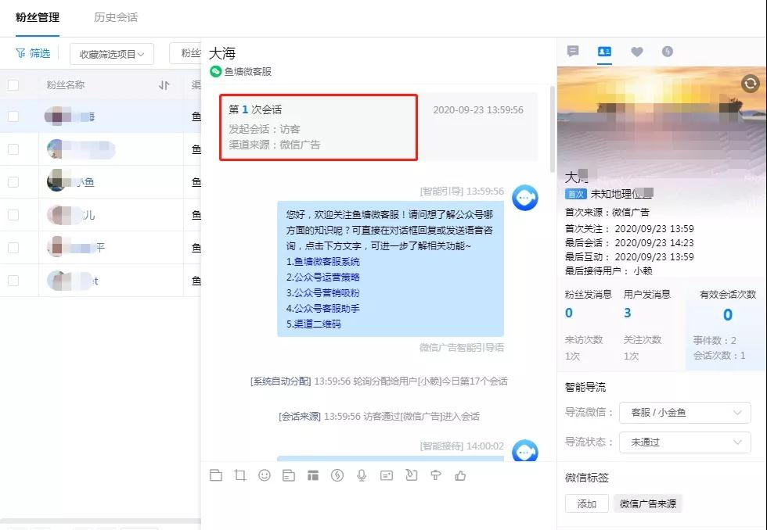Click the microphone voice icon
This screenshot has height=530, width=767.
tap(362, 475)
